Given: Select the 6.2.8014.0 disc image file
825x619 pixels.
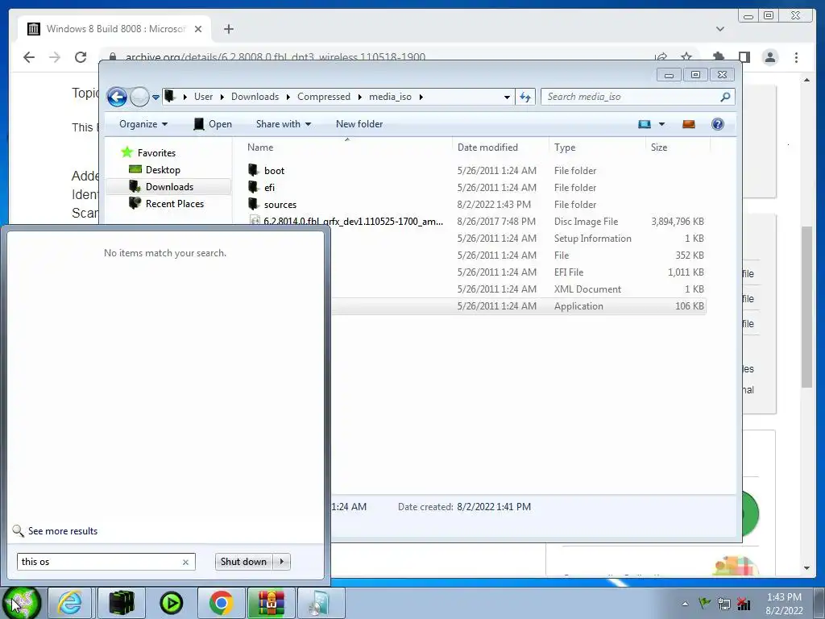Looking at the screenshot, I should [353, 221].
